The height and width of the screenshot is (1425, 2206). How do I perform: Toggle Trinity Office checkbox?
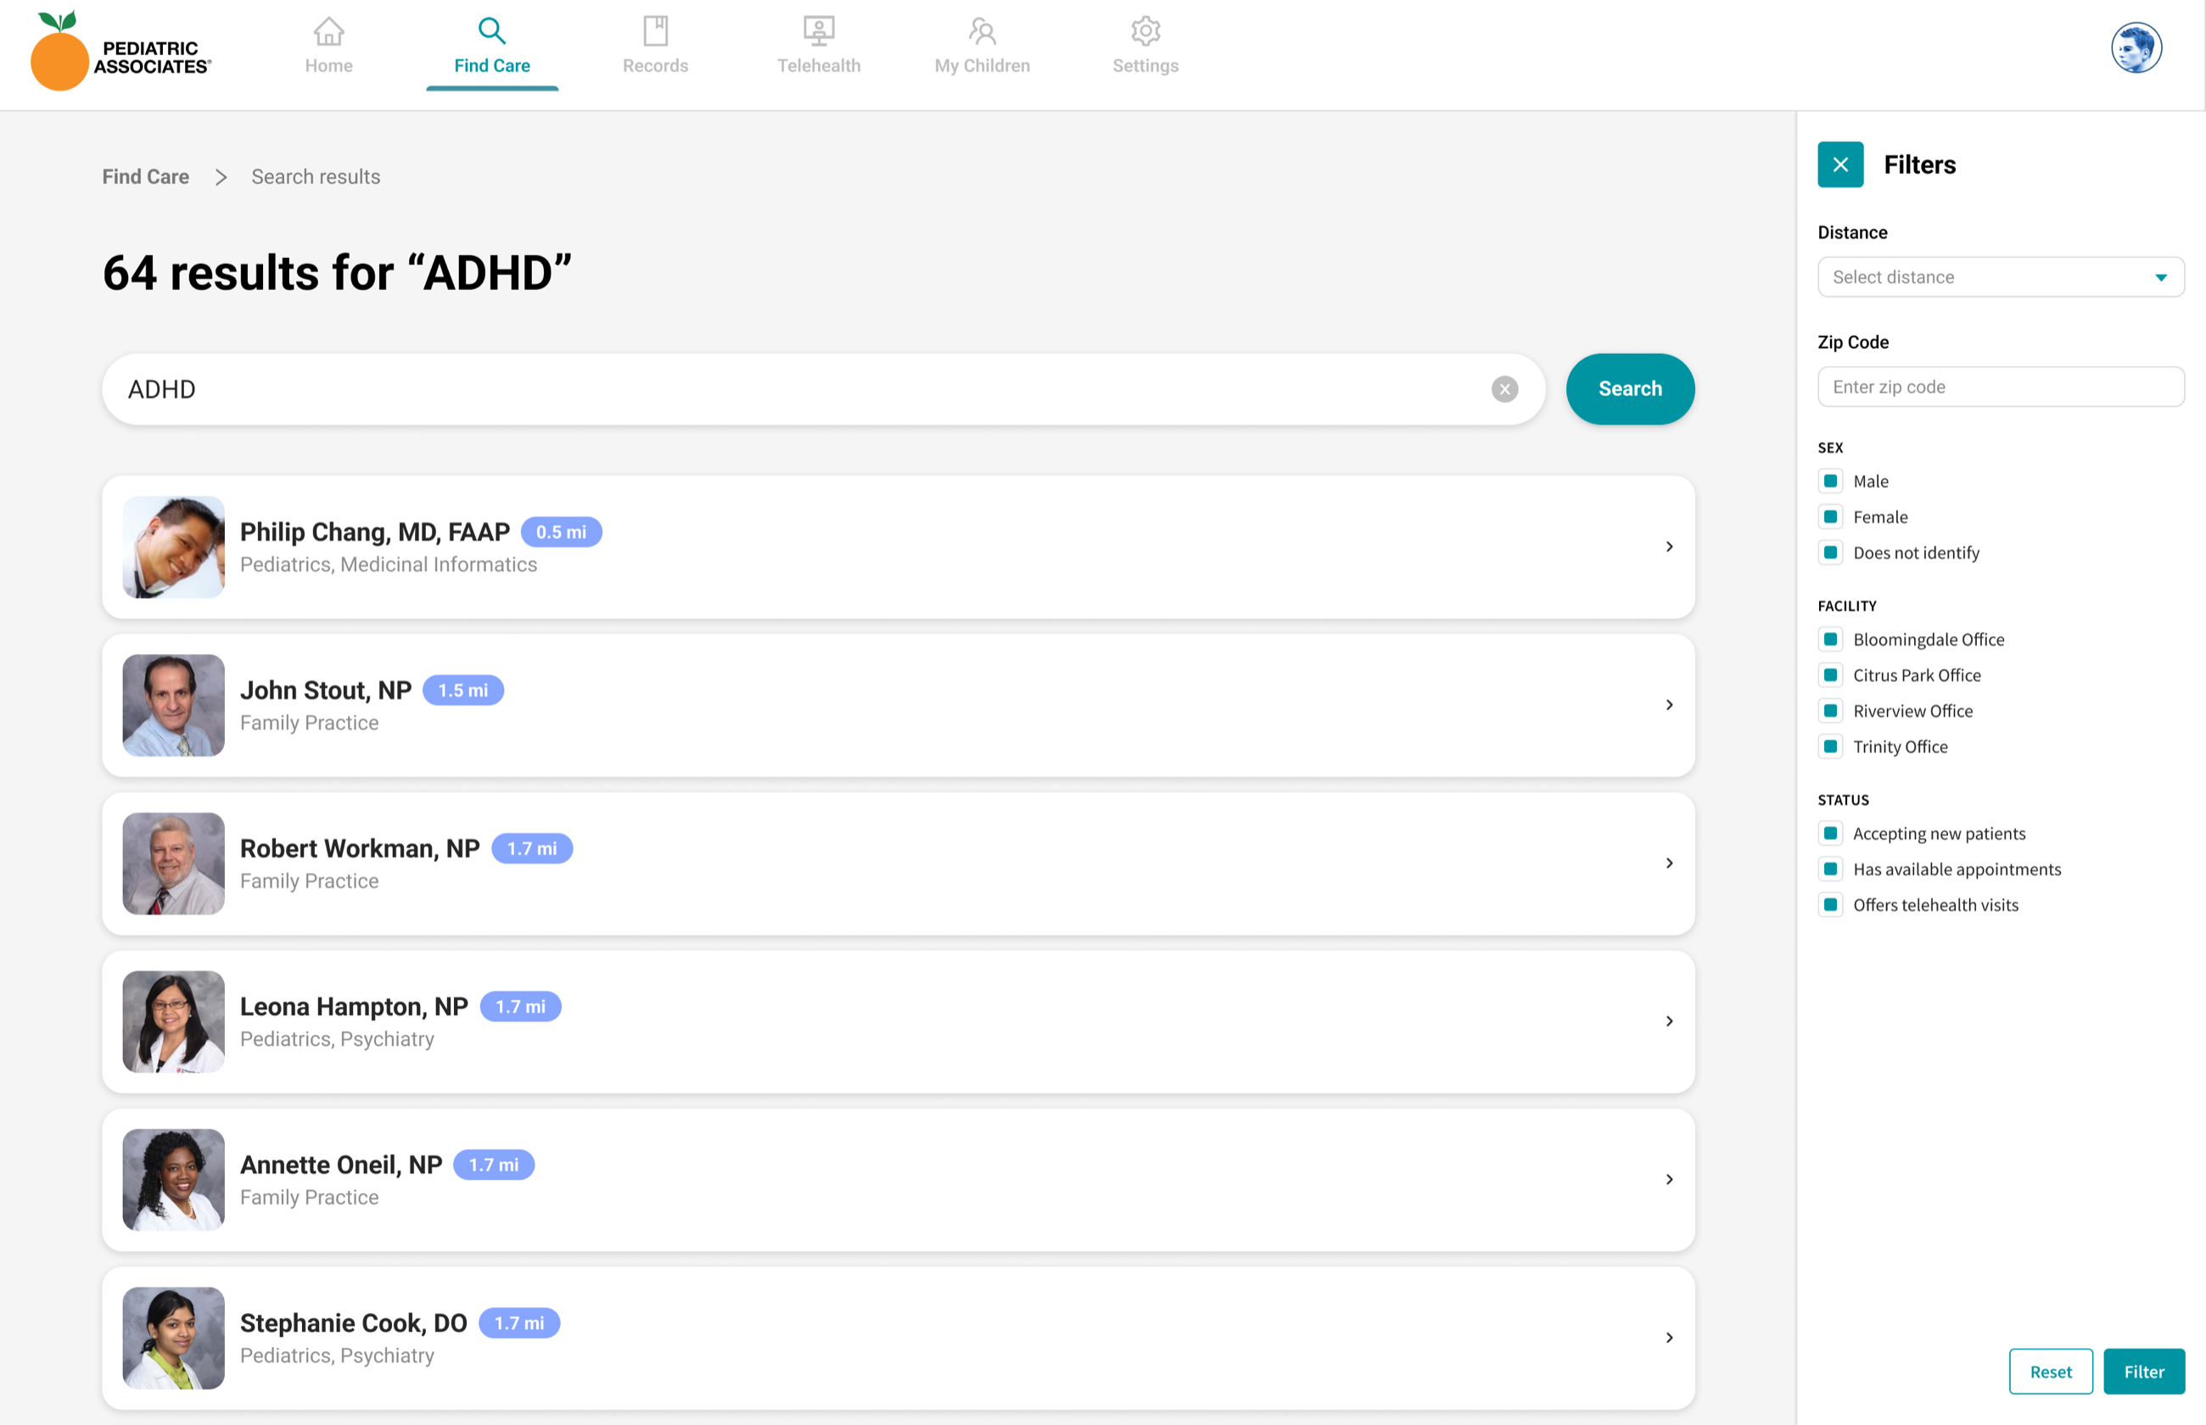1829,746
